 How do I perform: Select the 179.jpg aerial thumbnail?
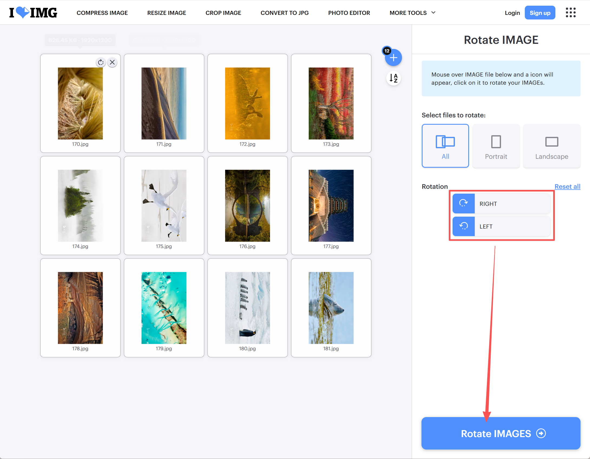pos(164,308)
